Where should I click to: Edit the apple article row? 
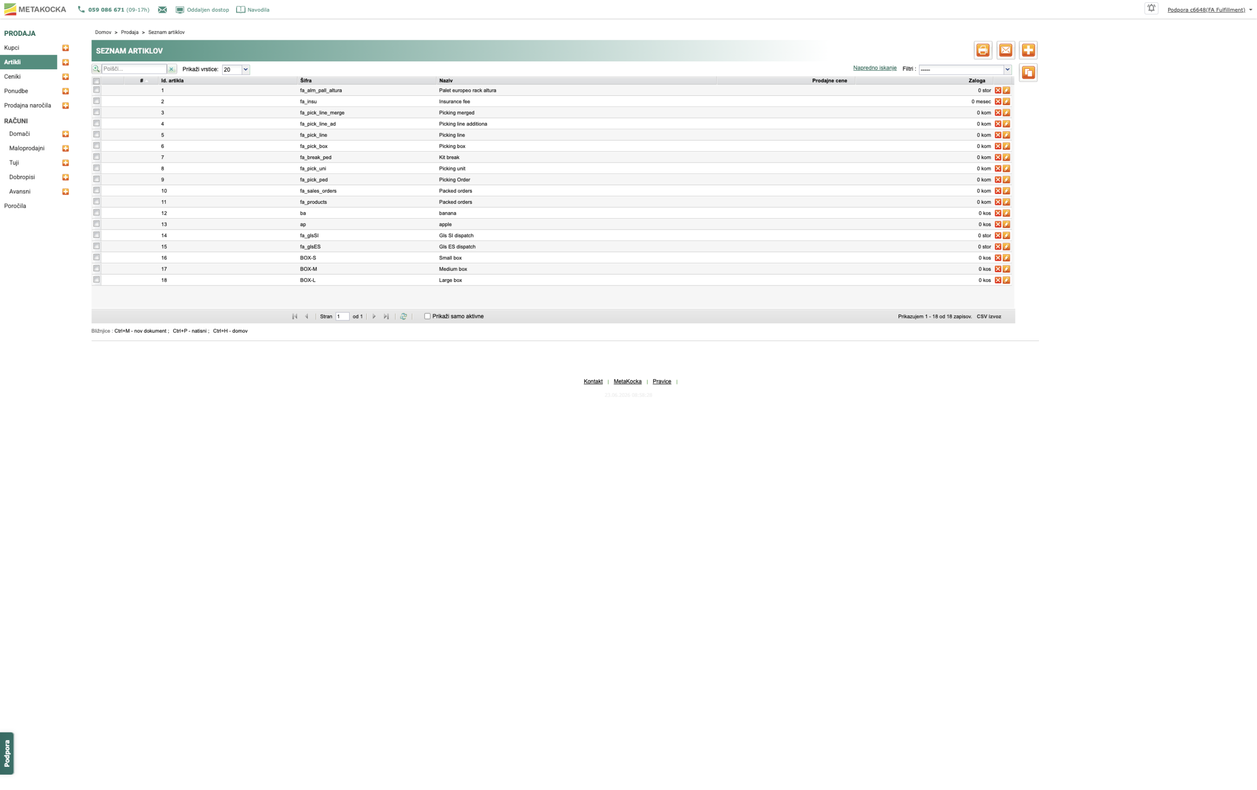pyautogui.click(x=1006, y=225)
